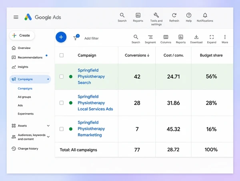The image size is (240, 181).
Task: Open the More options menu
Action: [x=225, y=39]
